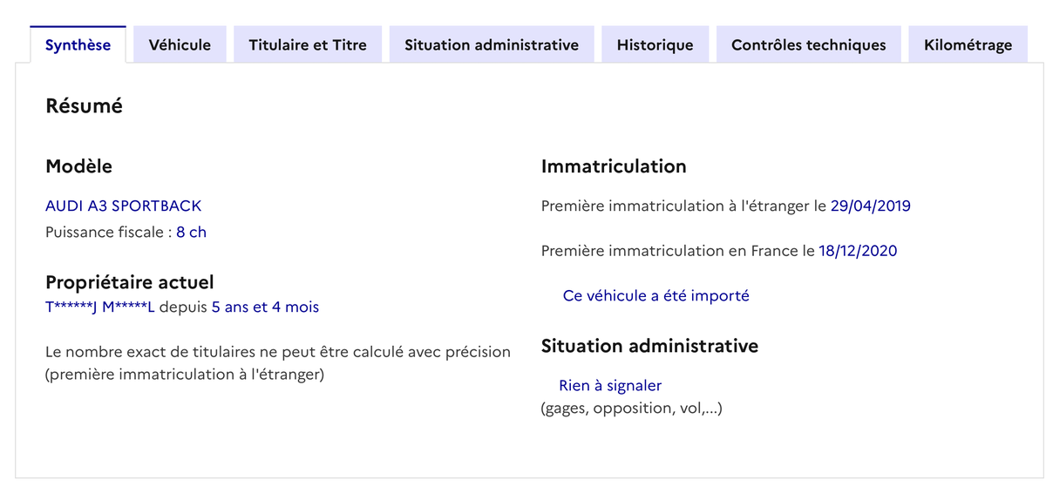
Task: Show the Contrôles techniques tab
Action: (x=808, y=45)
